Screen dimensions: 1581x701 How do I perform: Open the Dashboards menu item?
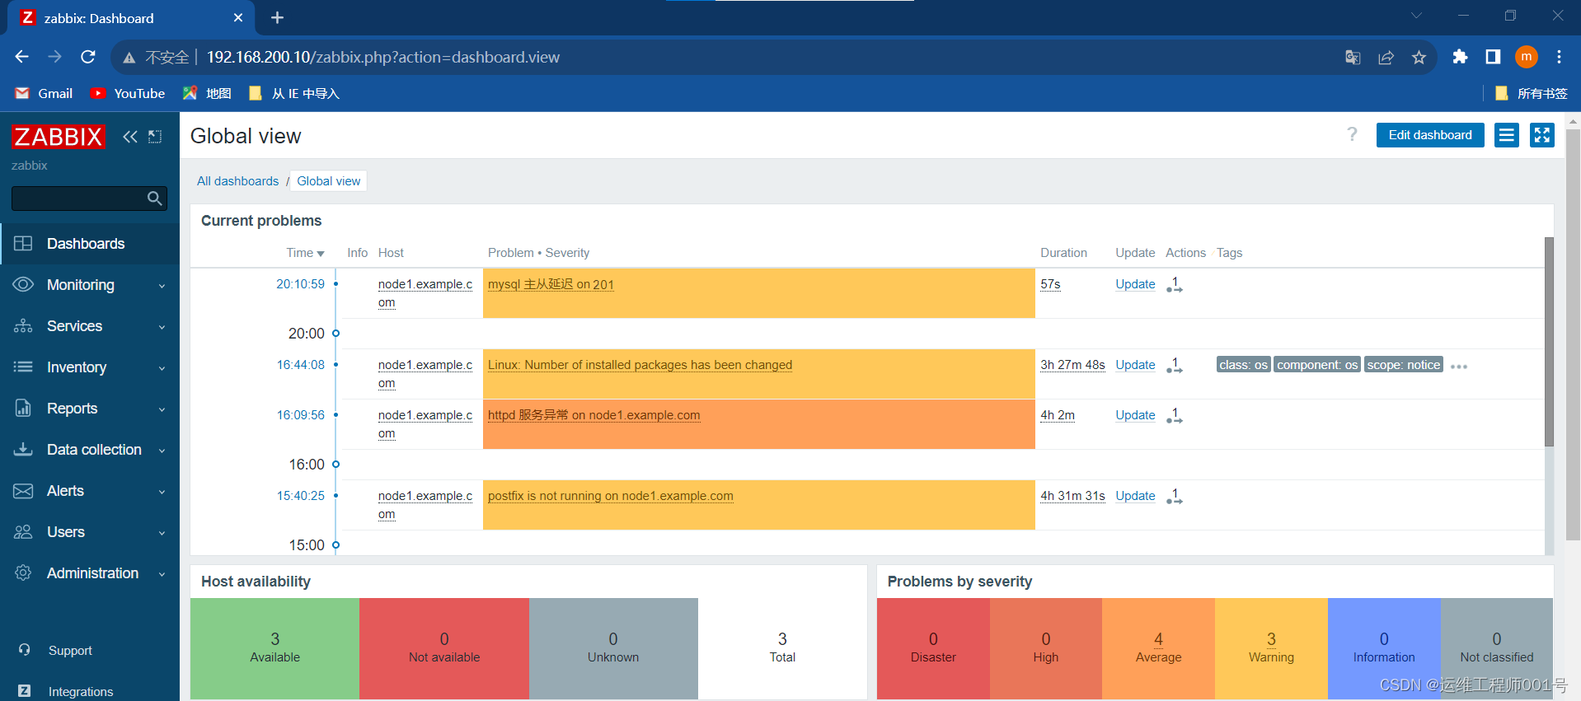pyautogui.click(x=90, y=244)
